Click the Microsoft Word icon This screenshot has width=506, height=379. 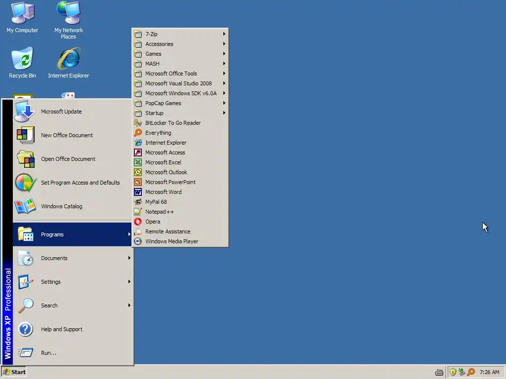point(138,192)
